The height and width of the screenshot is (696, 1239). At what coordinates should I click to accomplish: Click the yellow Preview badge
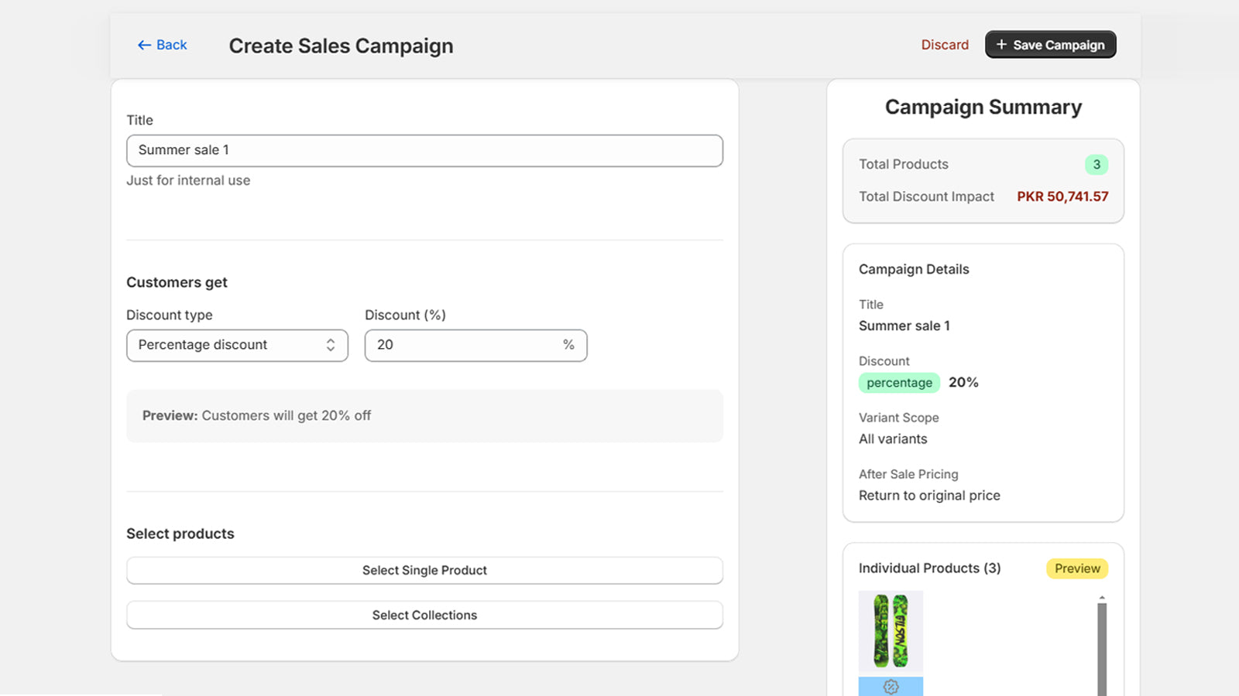click(x=1077, y=568)
